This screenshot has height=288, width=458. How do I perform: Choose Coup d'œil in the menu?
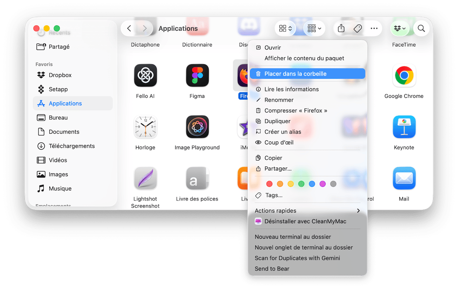pos(307,142)
